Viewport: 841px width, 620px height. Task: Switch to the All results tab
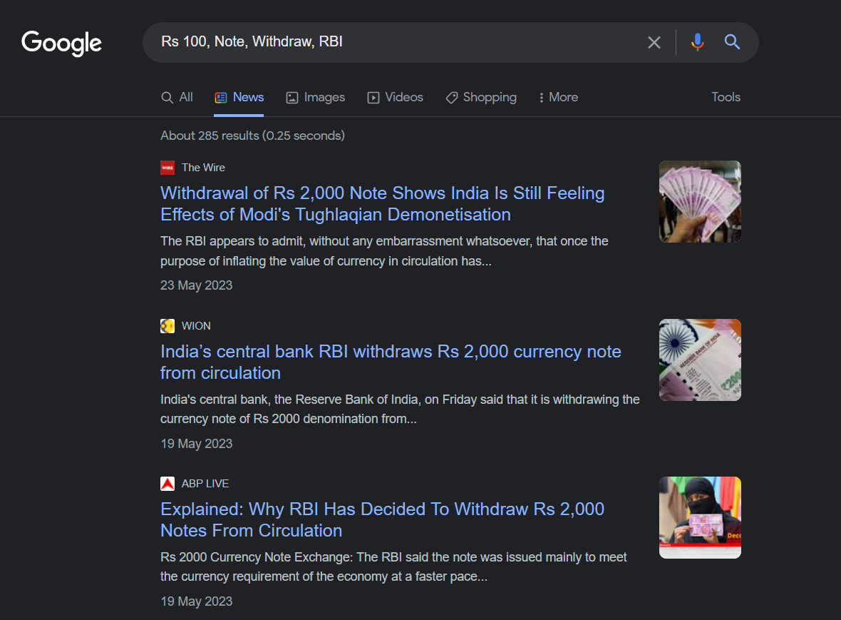coord(177,98)
